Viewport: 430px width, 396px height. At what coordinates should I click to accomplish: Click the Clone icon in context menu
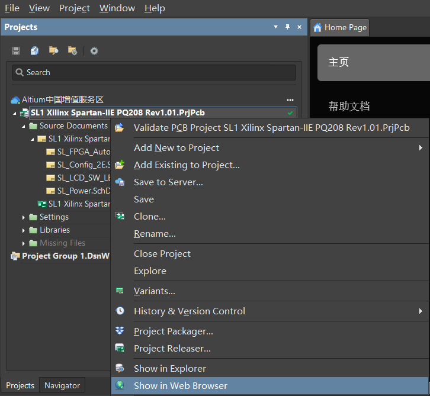coord(120,216)
